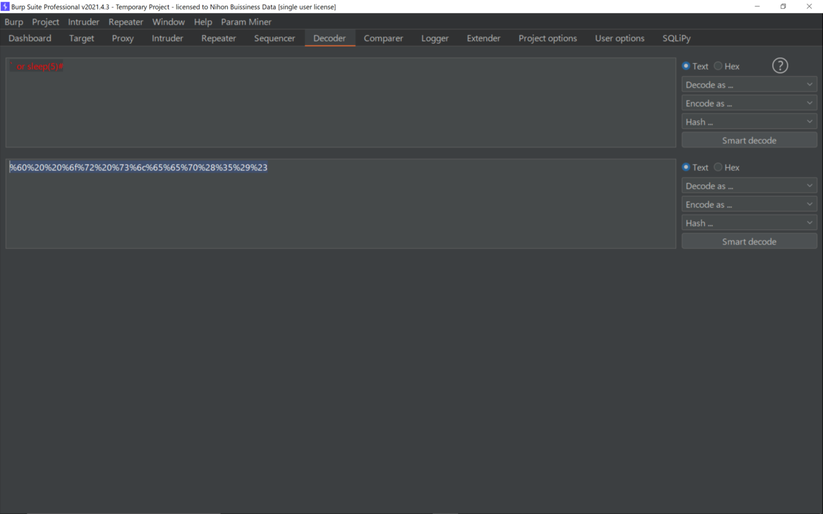Click Smart decode in the second panel
823x514 pixels.
749,241
